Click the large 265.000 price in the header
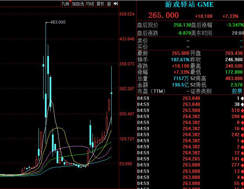 click(x=164, y=15)
